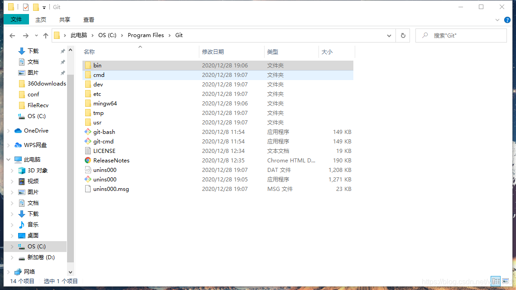Click the Properties quick access icon
The image size is (516, 290).
(26, 7)
